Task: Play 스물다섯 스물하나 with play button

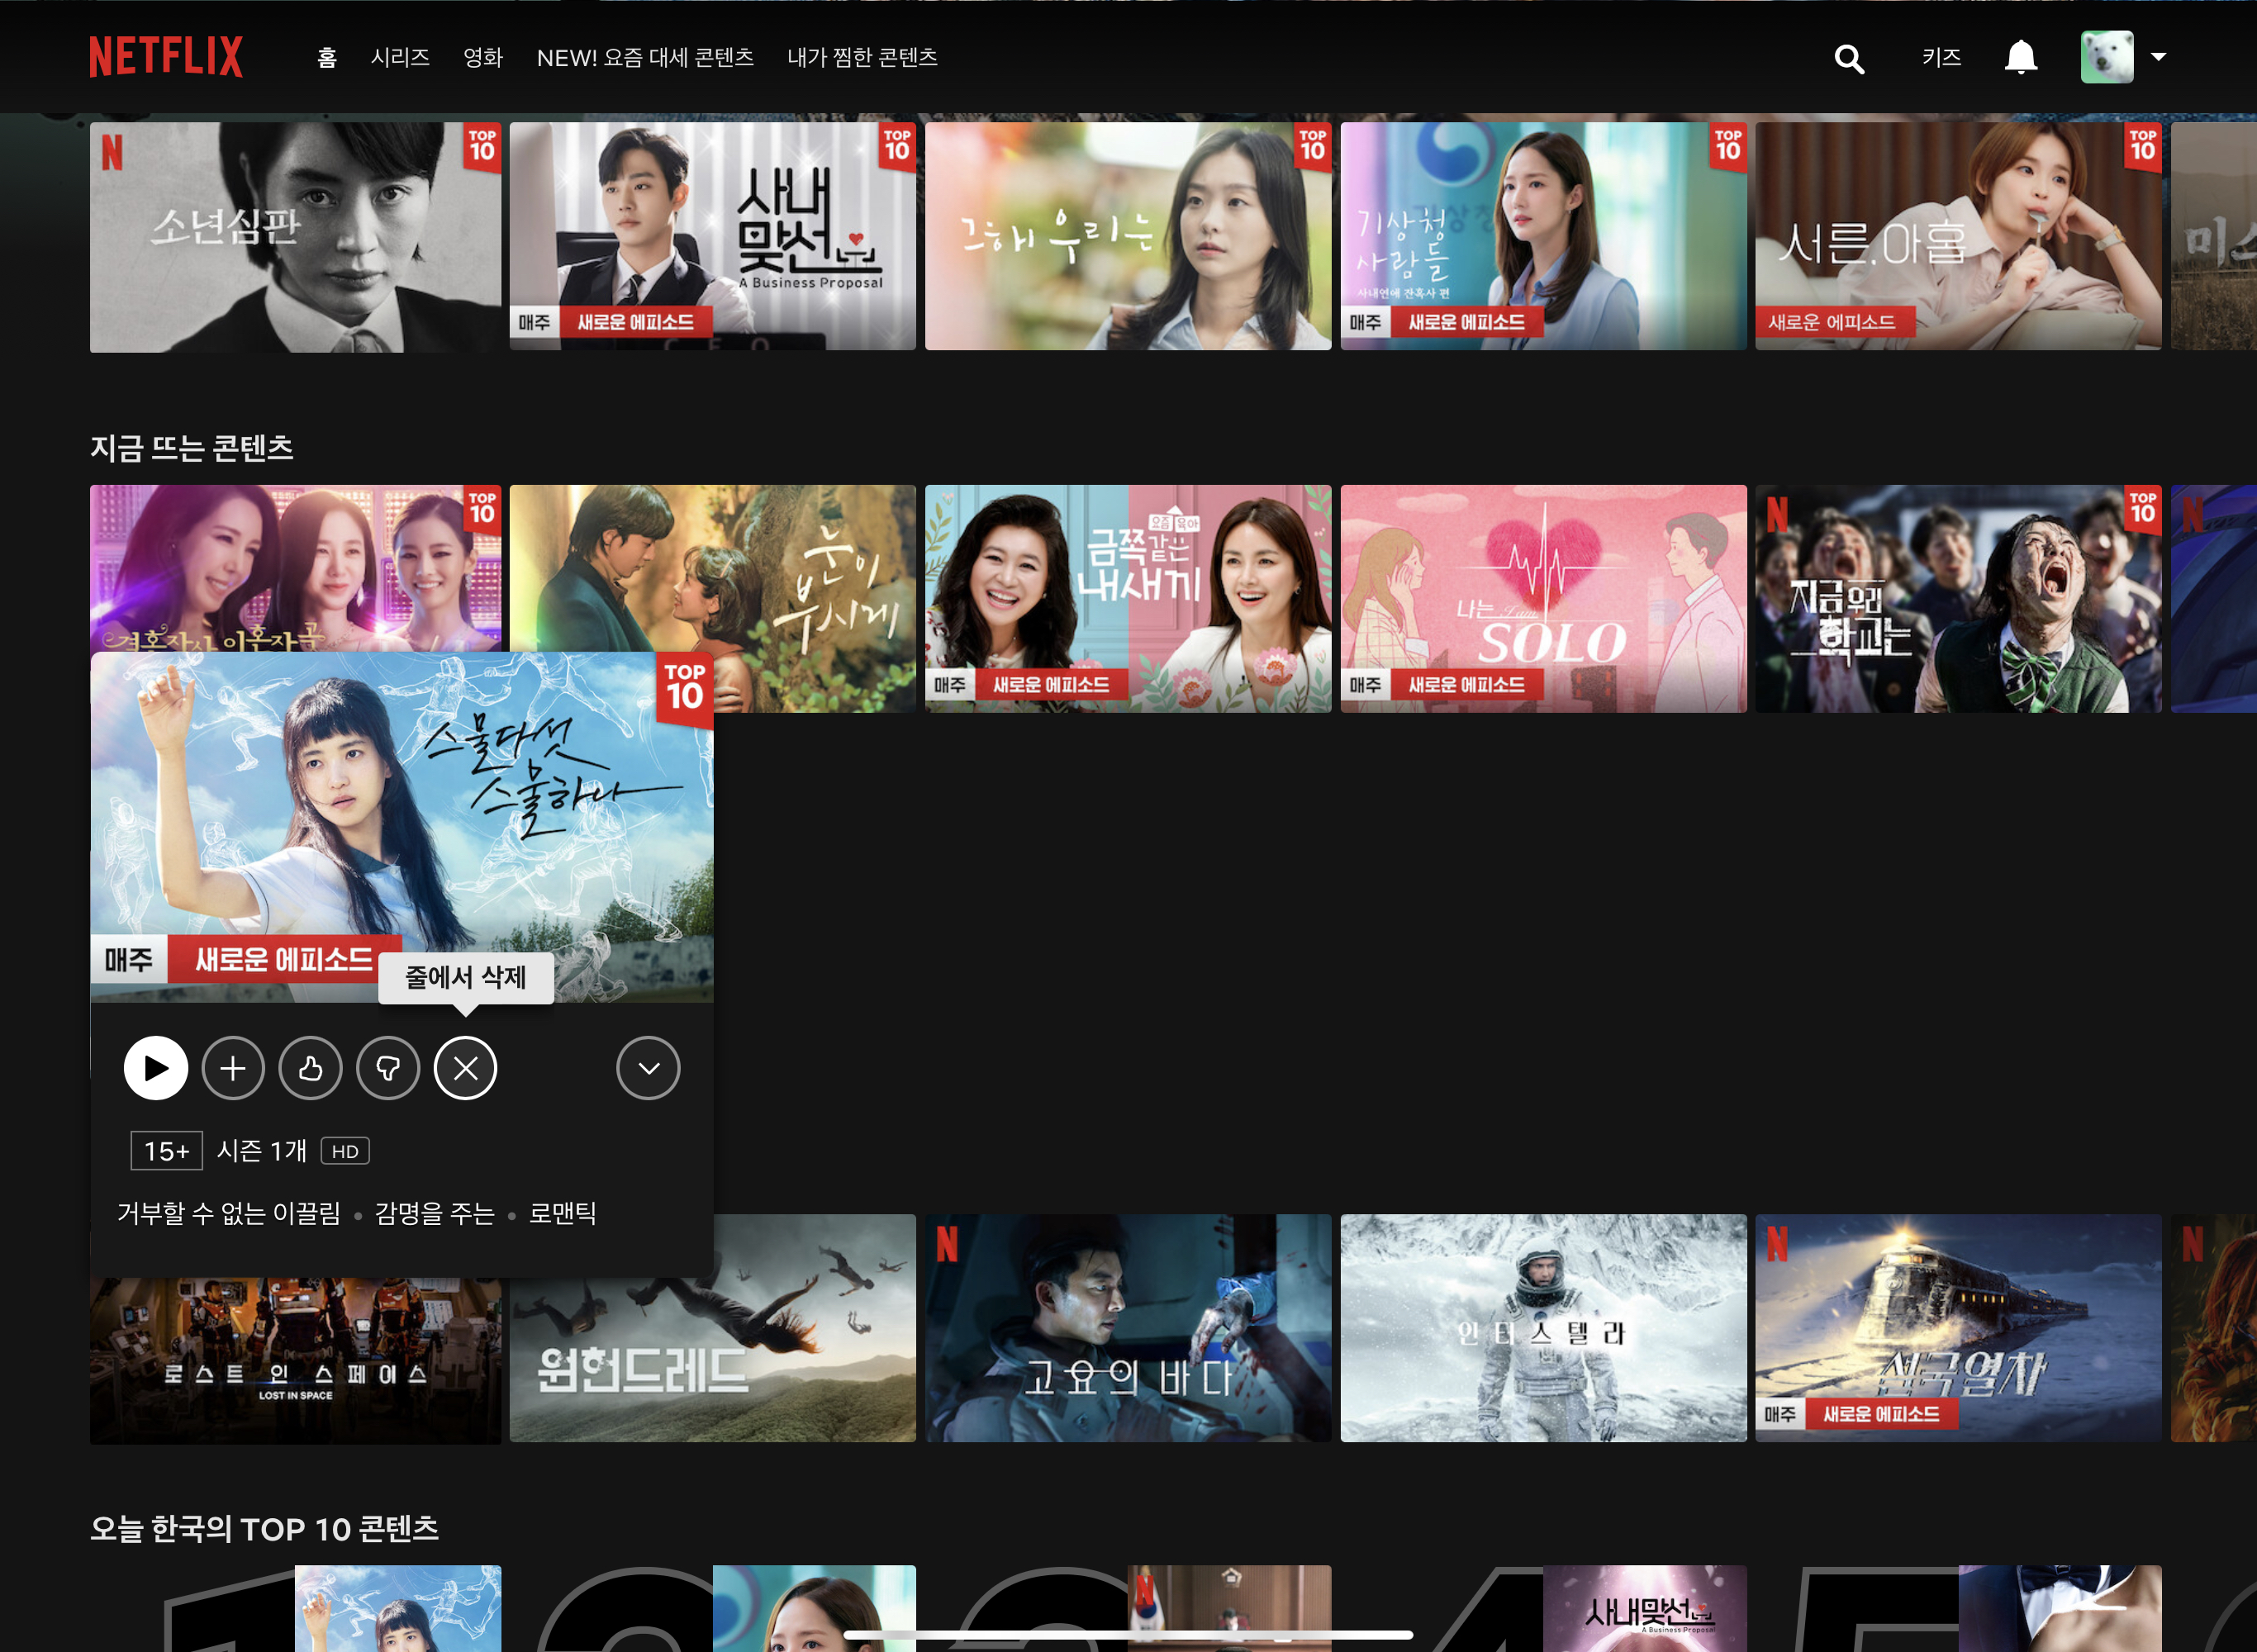Action: click(155, 1068)
